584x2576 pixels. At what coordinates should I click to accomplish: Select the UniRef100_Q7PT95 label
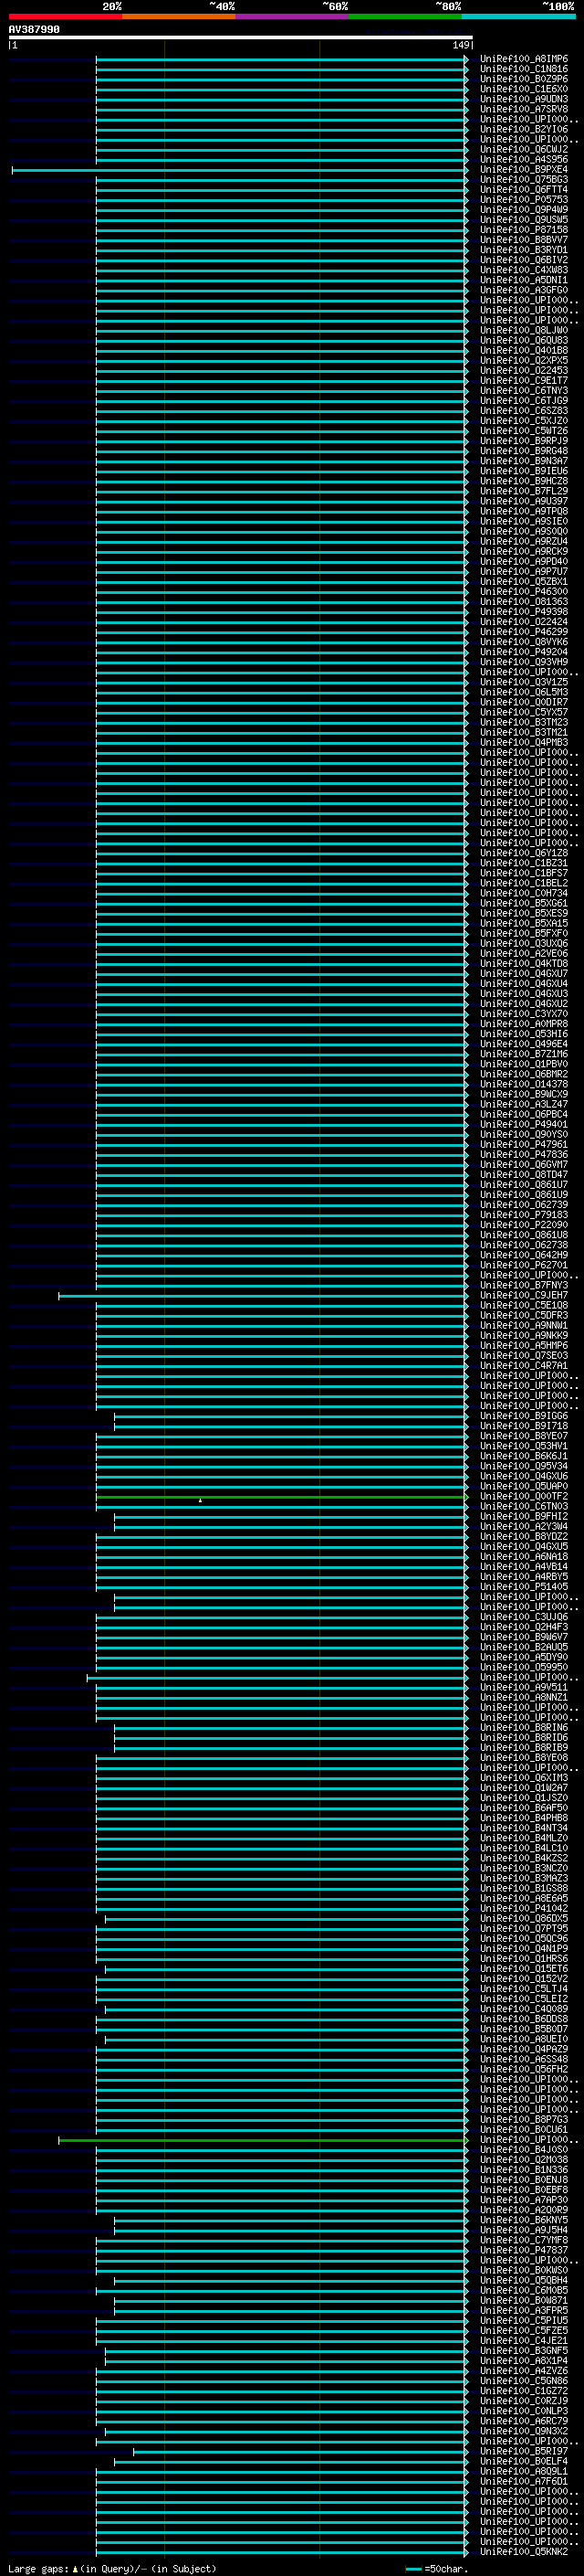524,1929
